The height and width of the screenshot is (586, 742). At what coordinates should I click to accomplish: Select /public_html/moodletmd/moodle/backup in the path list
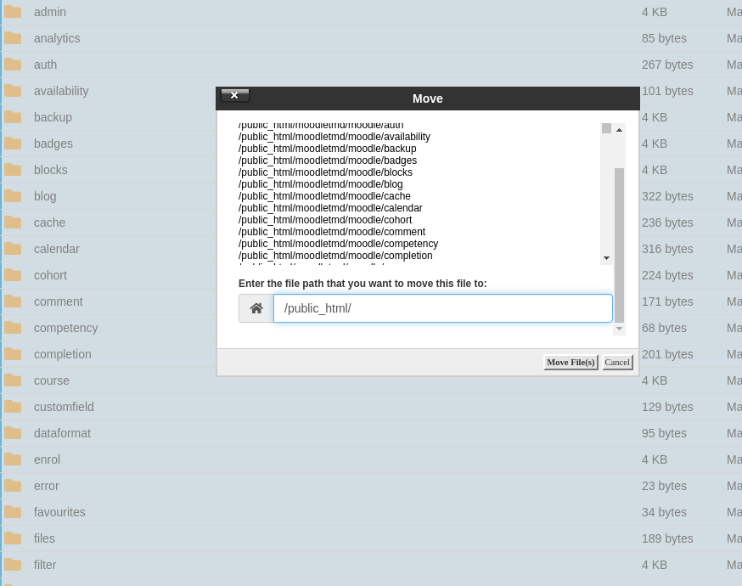327,149
